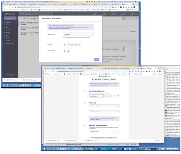The image size is (181, 154).
Task: Click the Confirm password field
Action: [x=104, y=112]
